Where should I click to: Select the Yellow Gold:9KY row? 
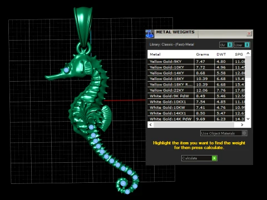click(196, 62)
